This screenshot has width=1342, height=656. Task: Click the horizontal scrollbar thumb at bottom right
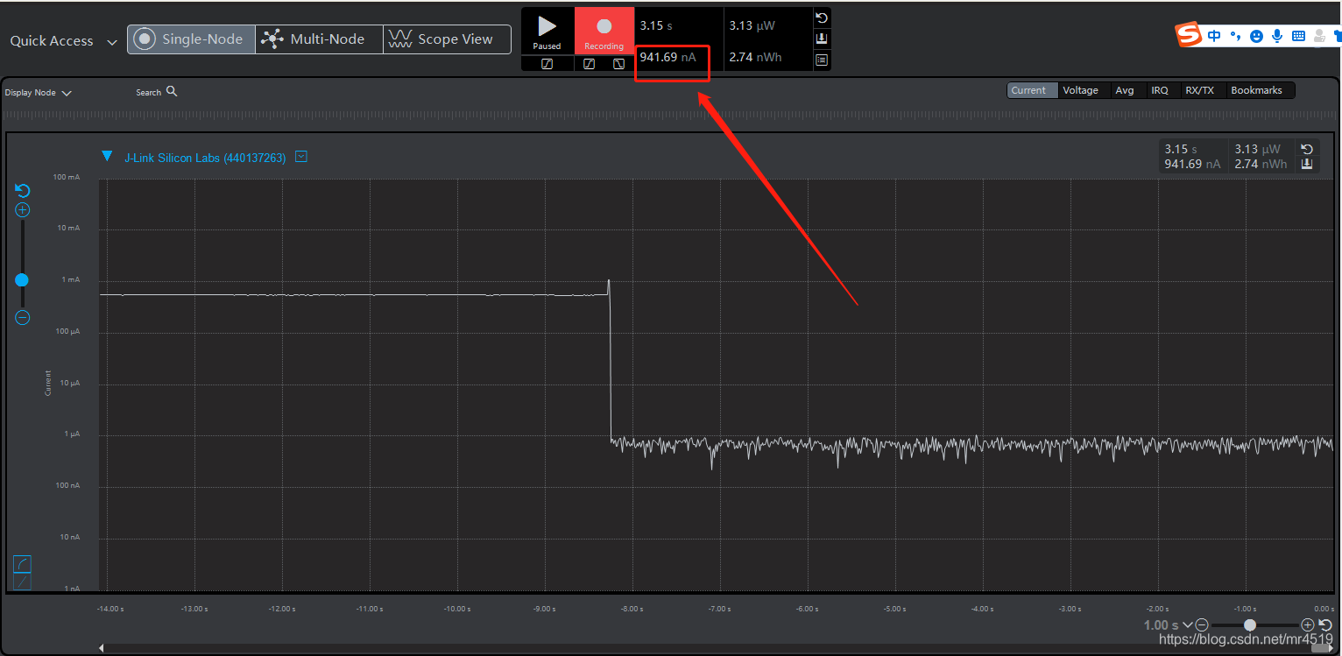click(x=1319, y=648)
